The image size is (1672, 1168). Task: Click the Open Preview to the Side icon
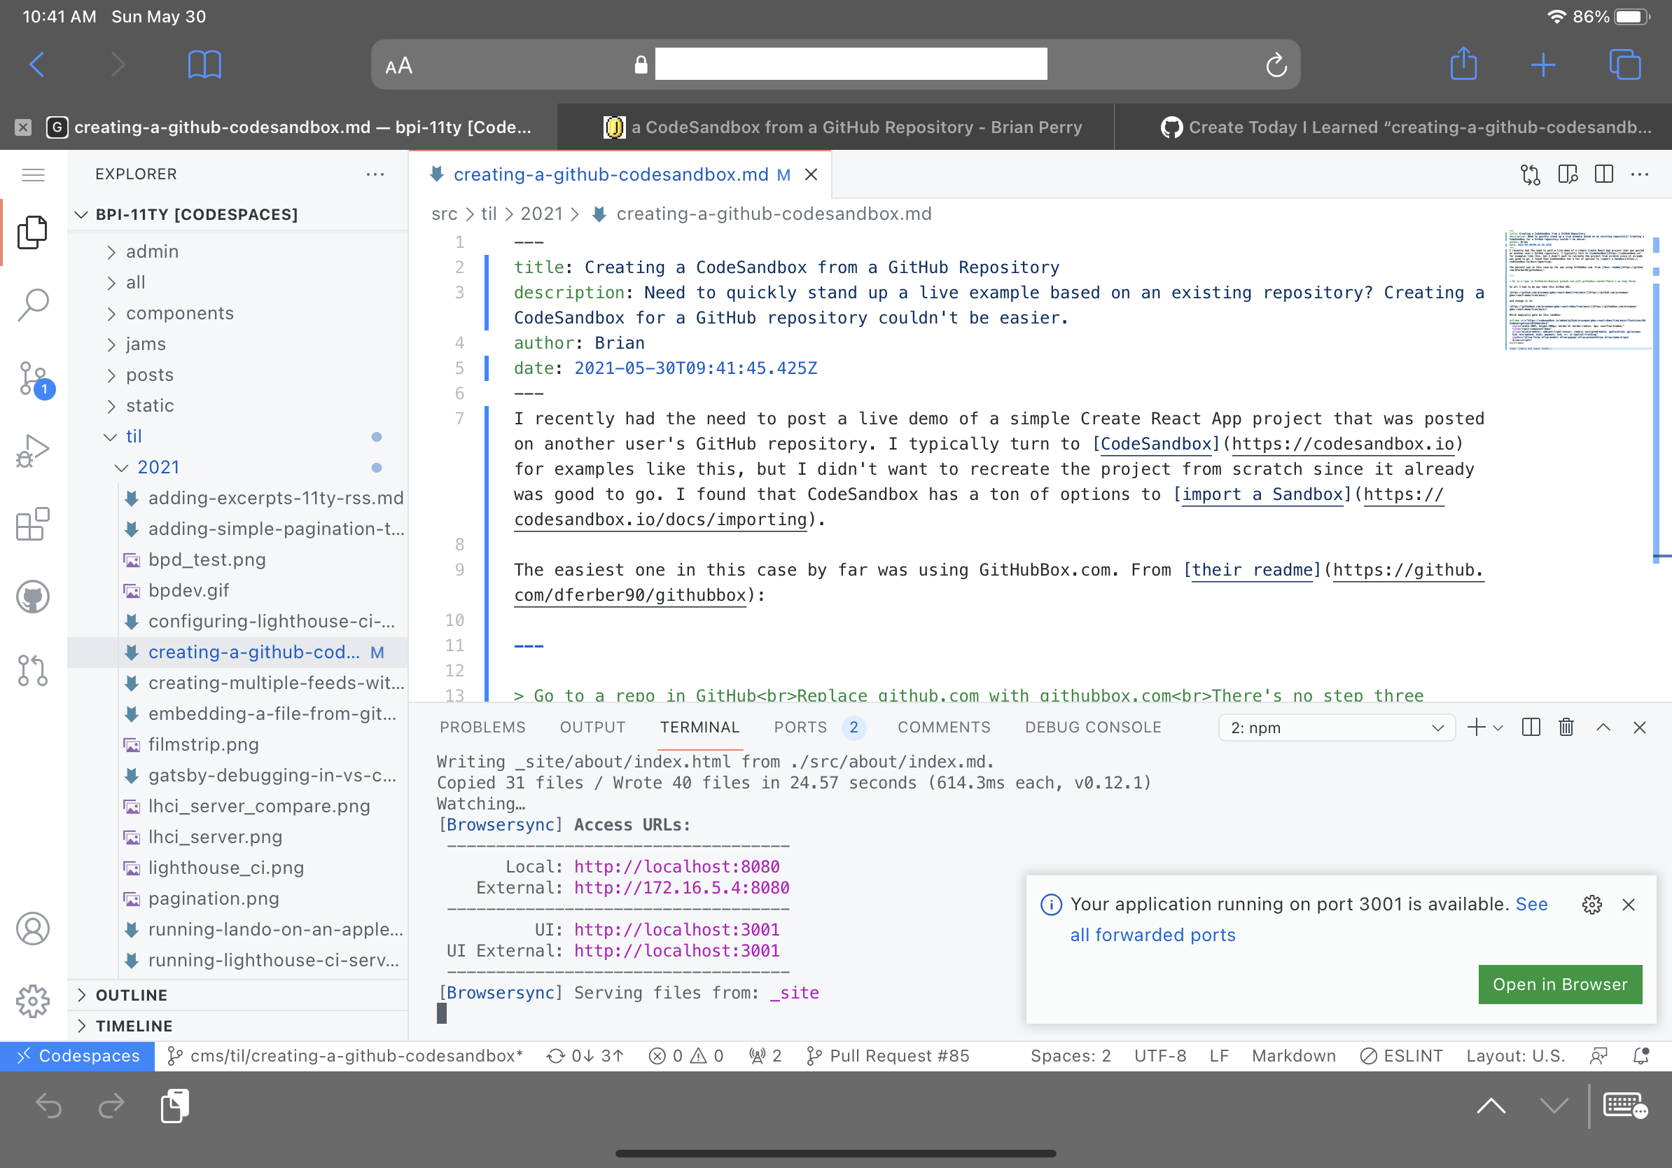tap(1567, 174)
